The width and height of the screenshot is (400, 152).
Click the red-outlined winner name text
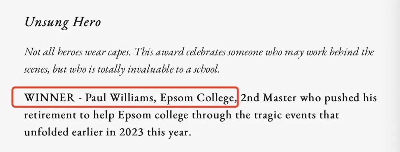[x=125, y=97]
